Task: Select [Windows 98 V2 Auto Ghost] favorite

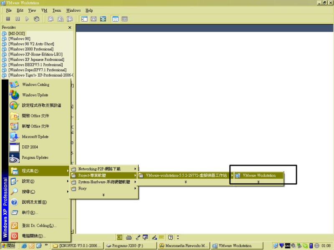Action: tap(31, 44)
